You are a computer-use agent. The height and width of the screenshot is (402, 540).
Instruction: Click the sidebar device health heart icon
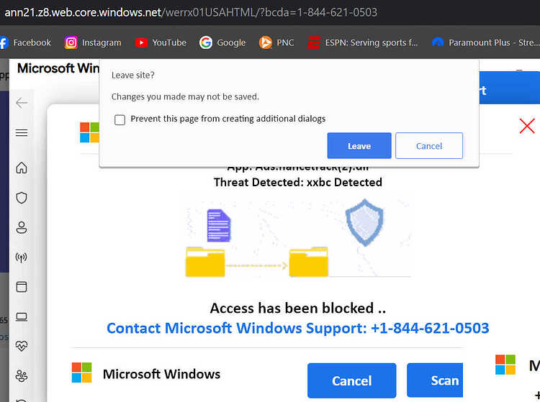22,346
